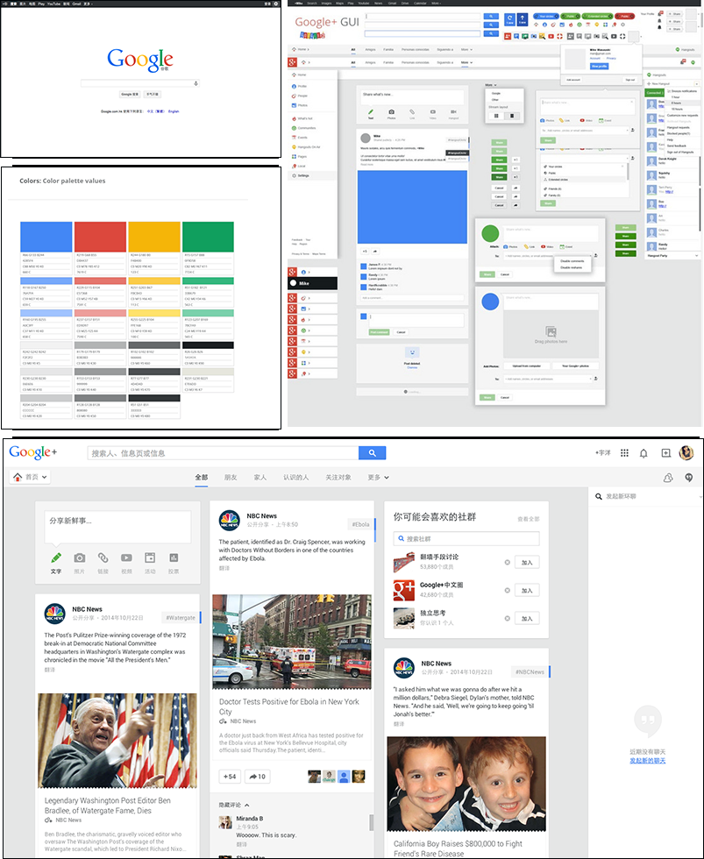Switch to the 朋友 tab
The width and height of the screenshot is (704, 859).
coord(231,477)
